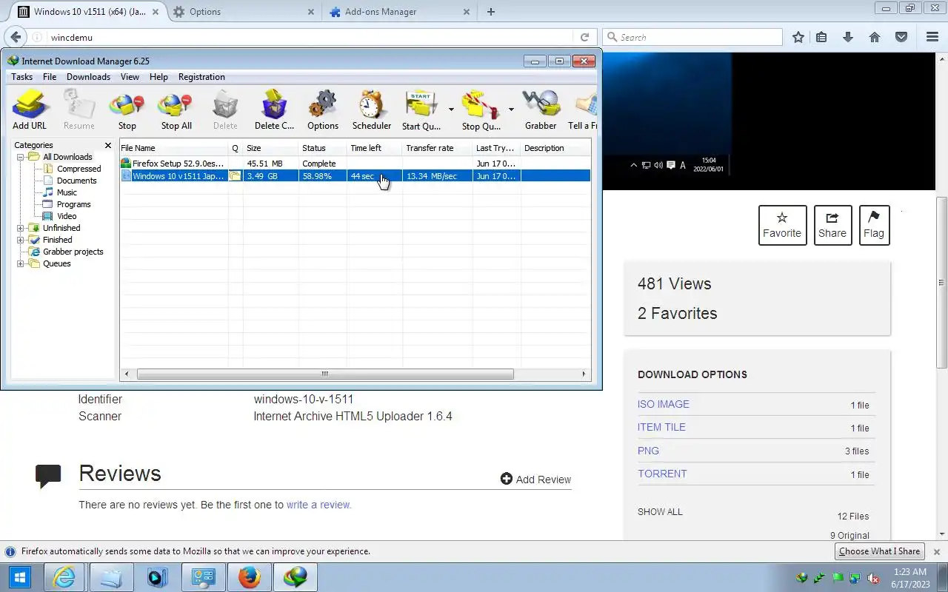Viewport: 948px width, 592px height.
Task: Show bookmarks list icon in Firefox toolbar
Action: tap(821, 37)
